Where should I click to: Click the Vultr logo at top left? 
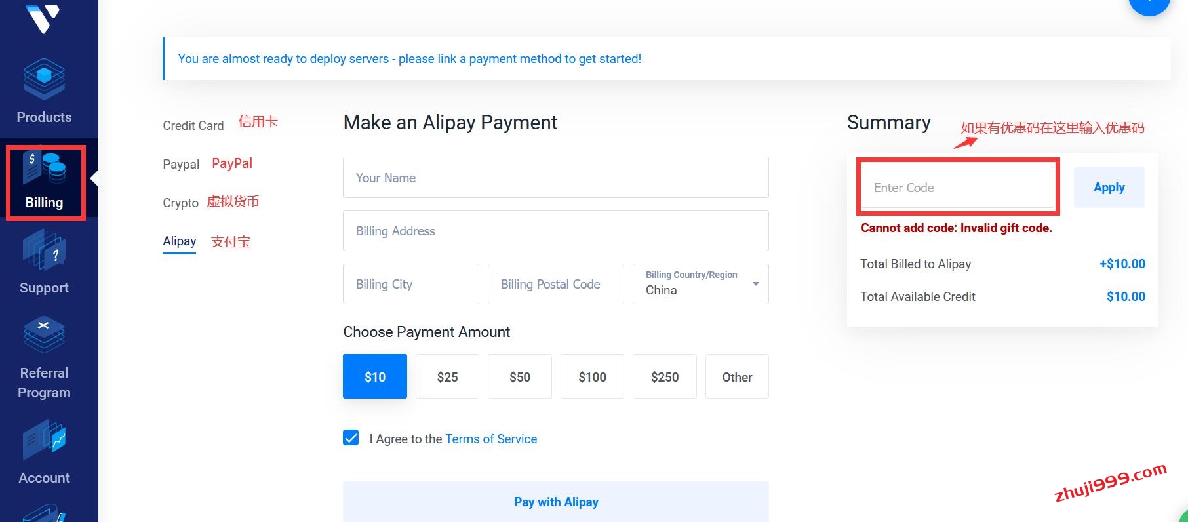point(43,18)
